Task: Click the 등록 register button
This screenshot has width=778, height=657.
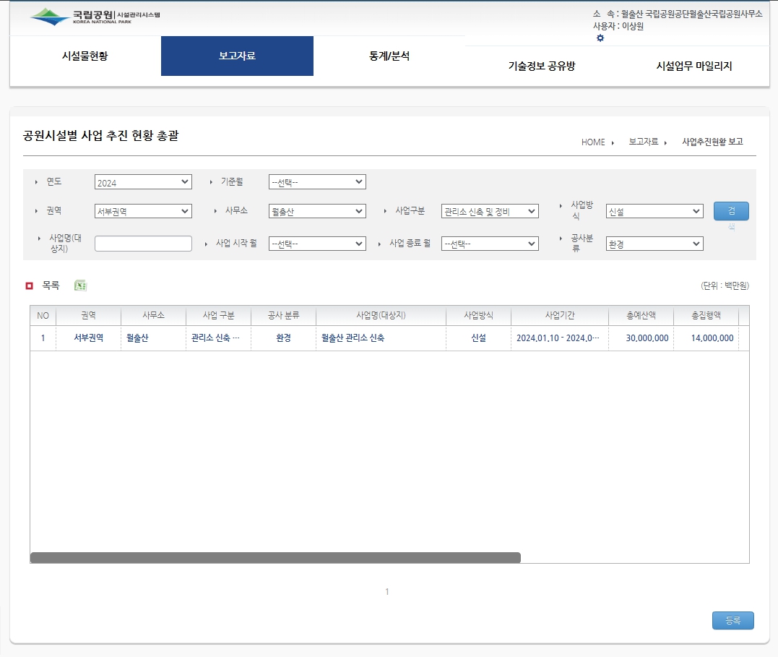Action: tap(732, 620)
